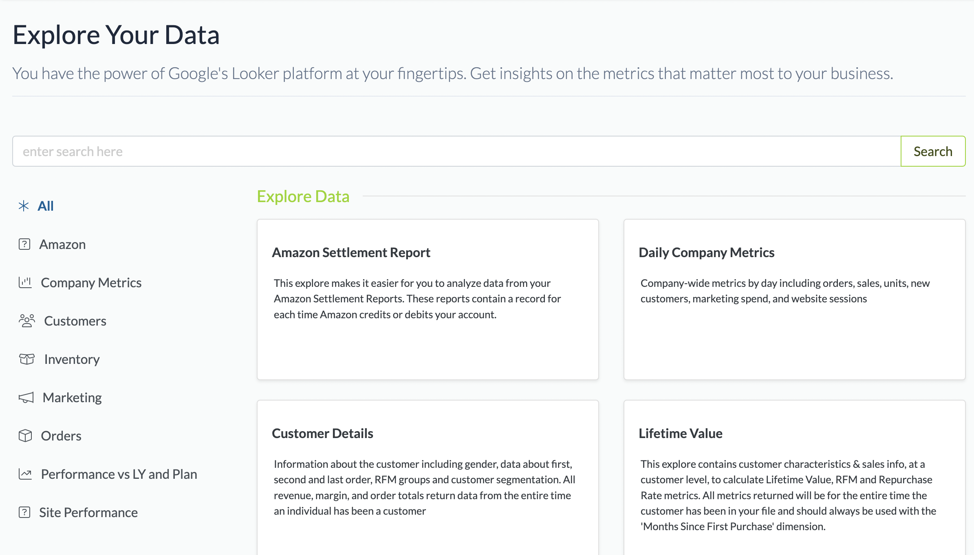The height and width of the screenshot is (555, 974).
Task: Click the Company Metrics bar chart icon
Action: [25, 282]
